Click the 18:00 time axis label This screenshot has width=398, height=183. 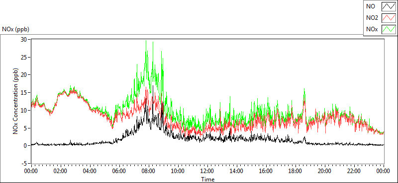[x=296, y=172]
